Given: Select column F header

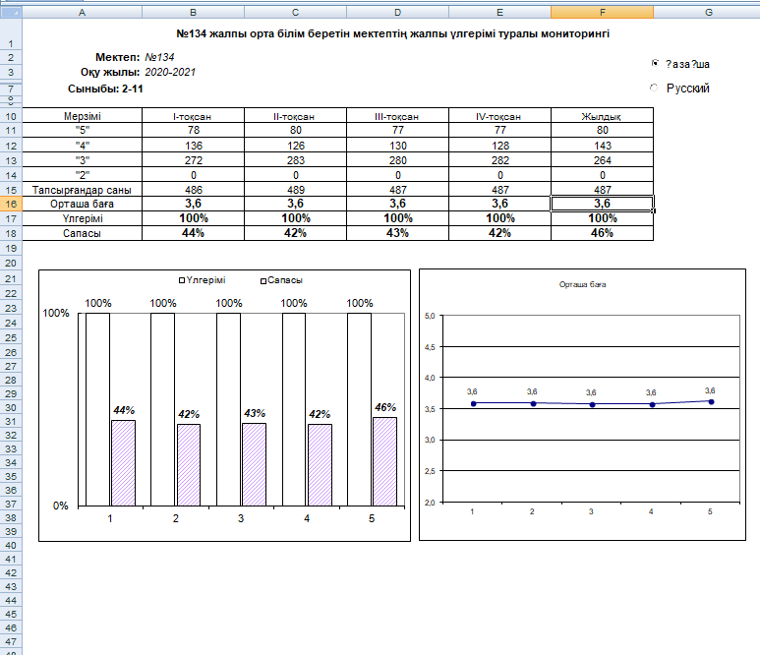Looking at the screenshot, I should point(601,11).
